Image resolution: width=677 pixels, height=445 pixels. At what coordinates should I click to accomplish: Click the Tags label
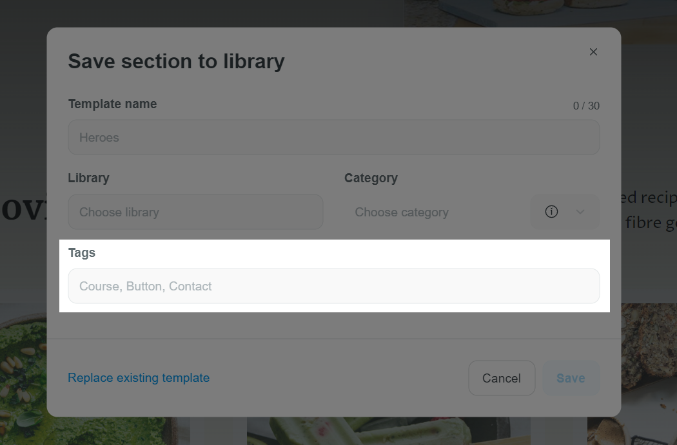82,252
